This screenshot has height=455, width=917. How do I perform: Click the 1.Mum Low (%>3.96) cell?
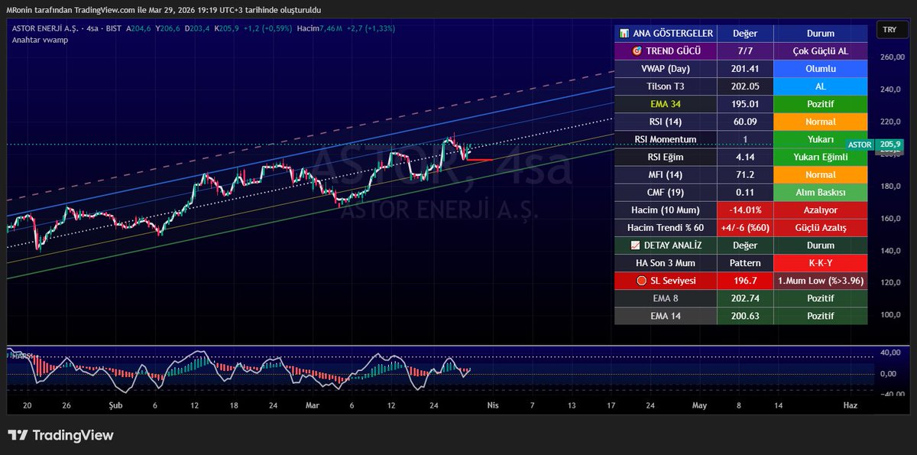pyautogui.click(x=821, y=281)
